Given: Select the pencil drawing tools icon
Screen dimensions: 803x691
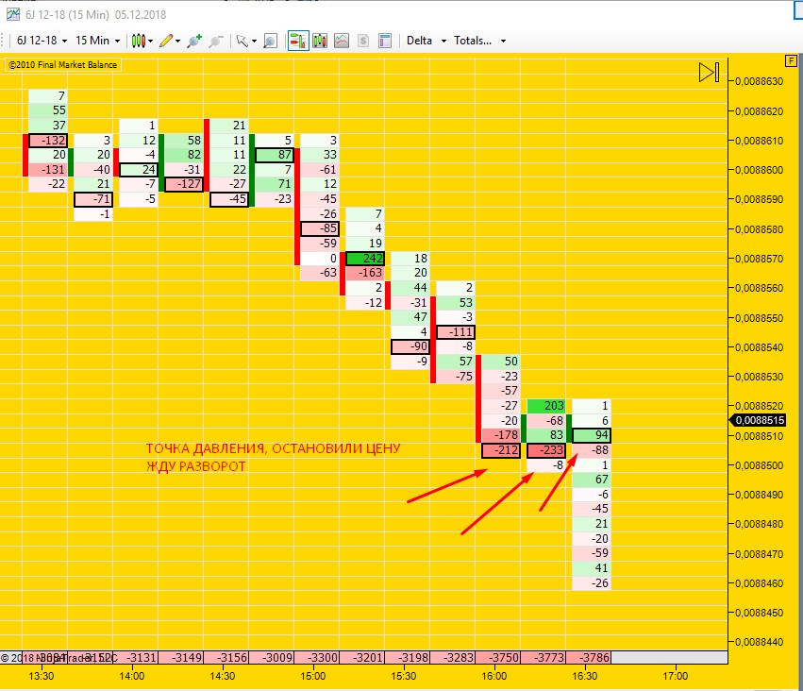Looking at the screenshot, I should 166,41.
